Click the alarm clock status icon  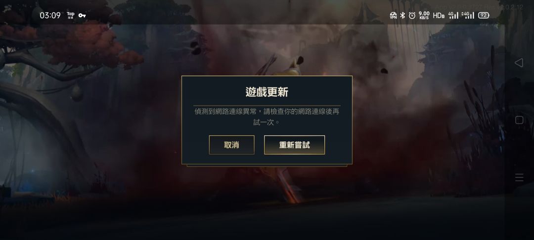(412, 15)
